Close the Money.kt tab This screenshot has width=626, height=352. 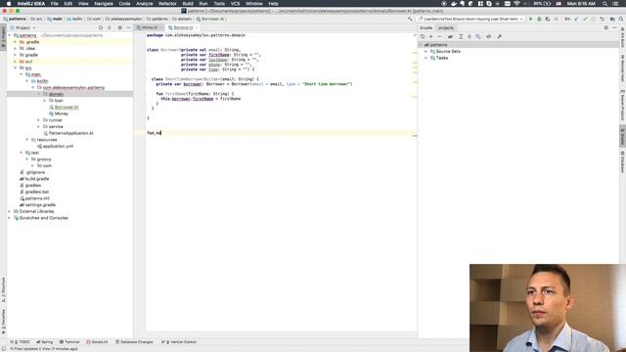coord(160,27)
